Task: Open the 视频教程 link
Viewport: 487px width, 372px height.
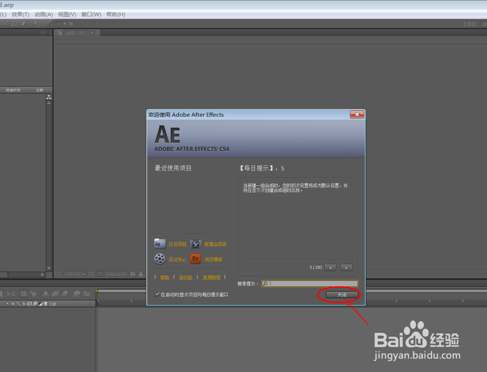Action: click(x=211, y=277)
